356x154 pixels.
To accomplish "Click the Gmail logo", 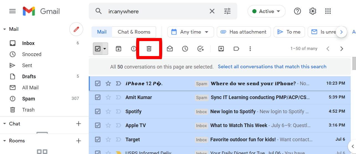I will click(42, 11).
